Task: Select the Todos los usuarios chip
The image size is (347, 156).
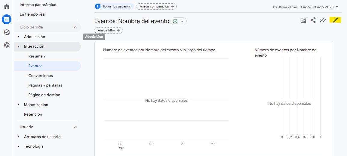Action: click(114, 6)
